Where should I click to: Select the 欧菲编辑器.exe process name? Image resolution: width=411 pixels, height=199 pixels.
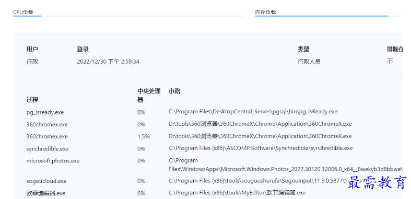[45, 193]
